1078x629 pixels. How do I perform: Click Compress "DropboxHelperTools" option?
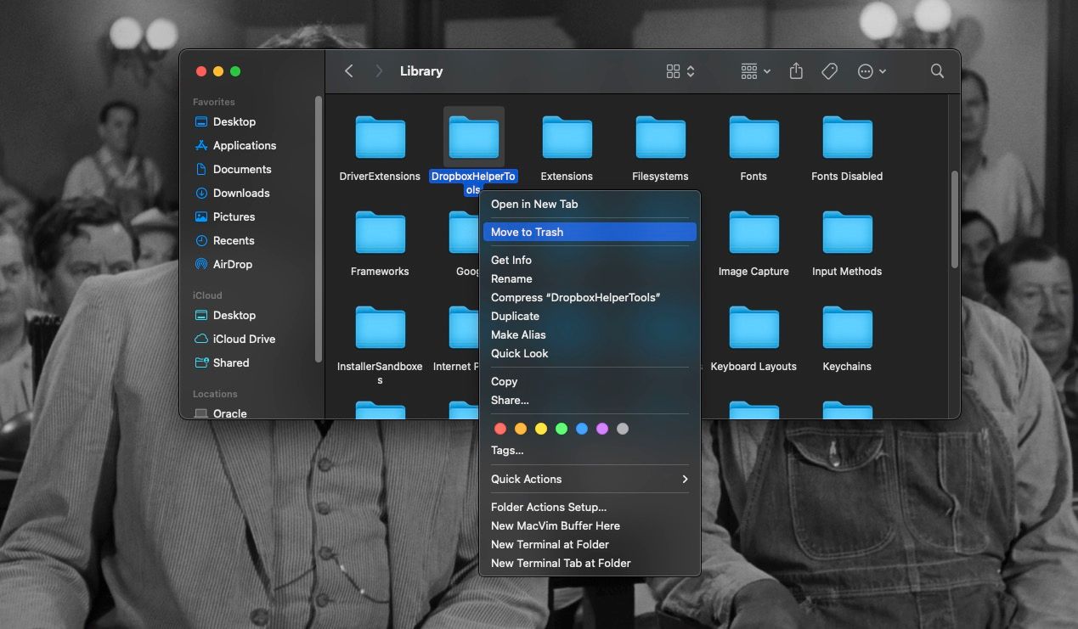pos(576,297)
